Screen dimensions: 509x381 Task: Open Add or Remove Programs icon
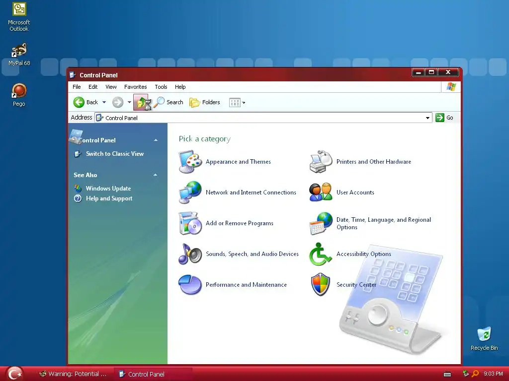coord(190,223)
